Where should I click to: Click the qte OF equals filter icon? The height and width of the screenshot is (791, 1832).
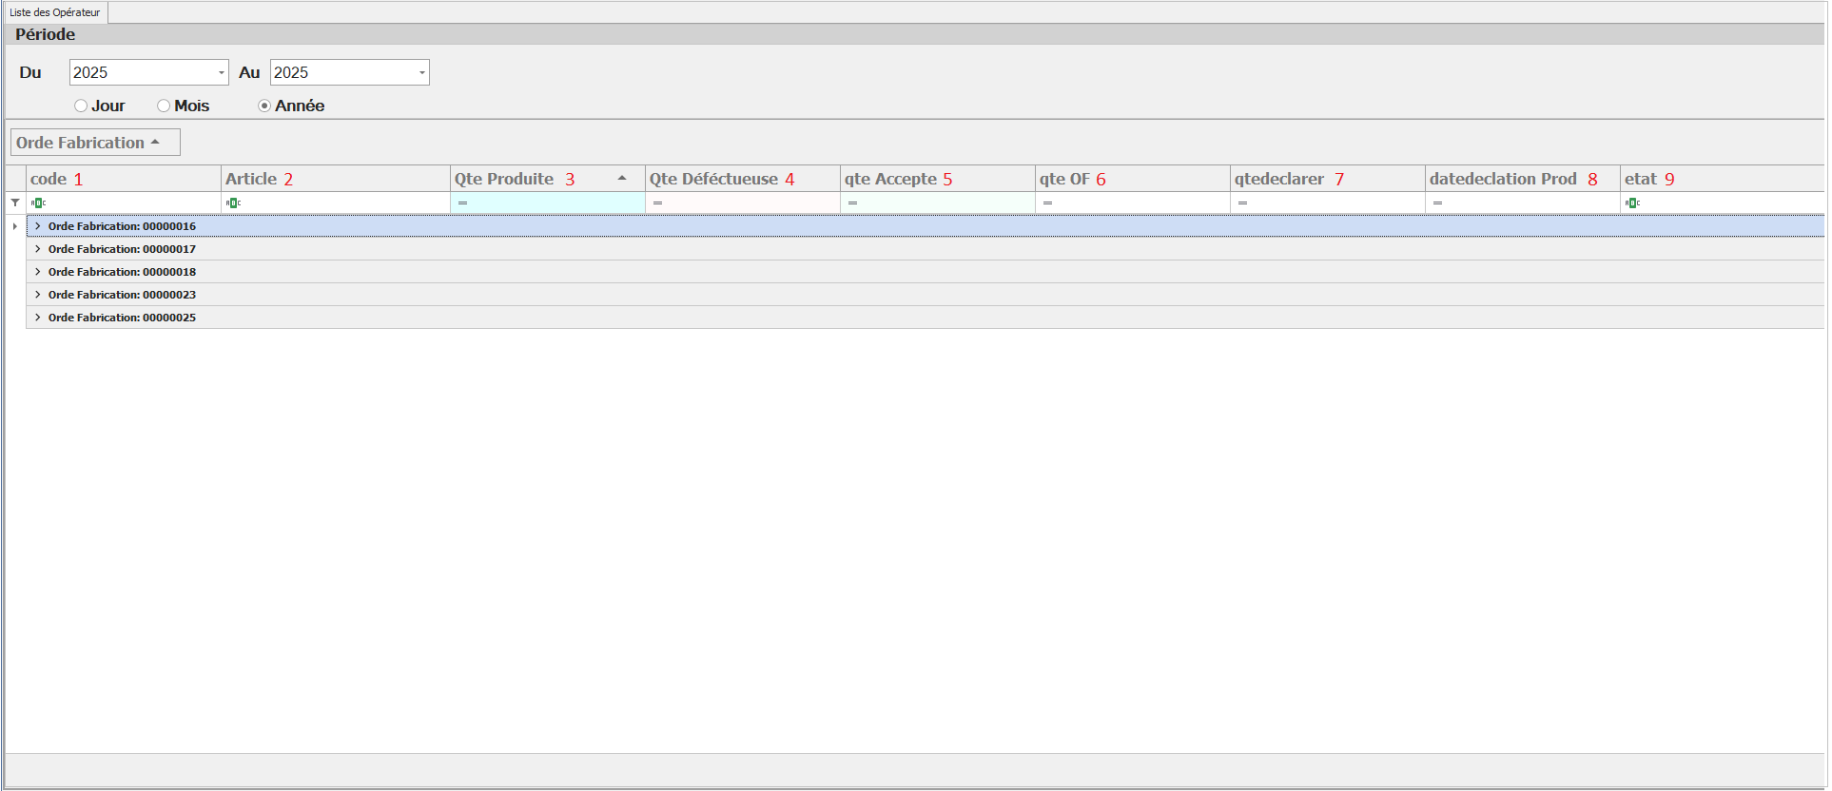click(x=1047, y=203)
